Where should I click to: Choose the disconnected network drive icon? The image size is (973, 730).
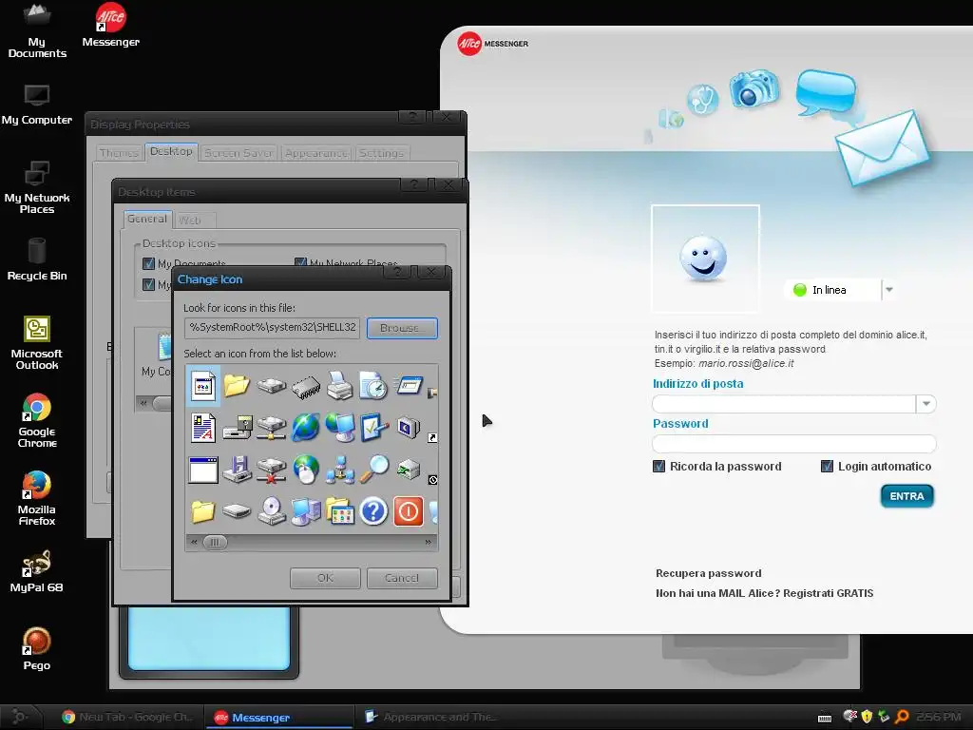click(271, 470)
